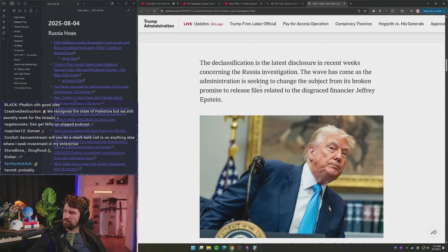Click the LIVE Updates link
448x252 pixels.
pyautogui.click(x=203, y=24)
